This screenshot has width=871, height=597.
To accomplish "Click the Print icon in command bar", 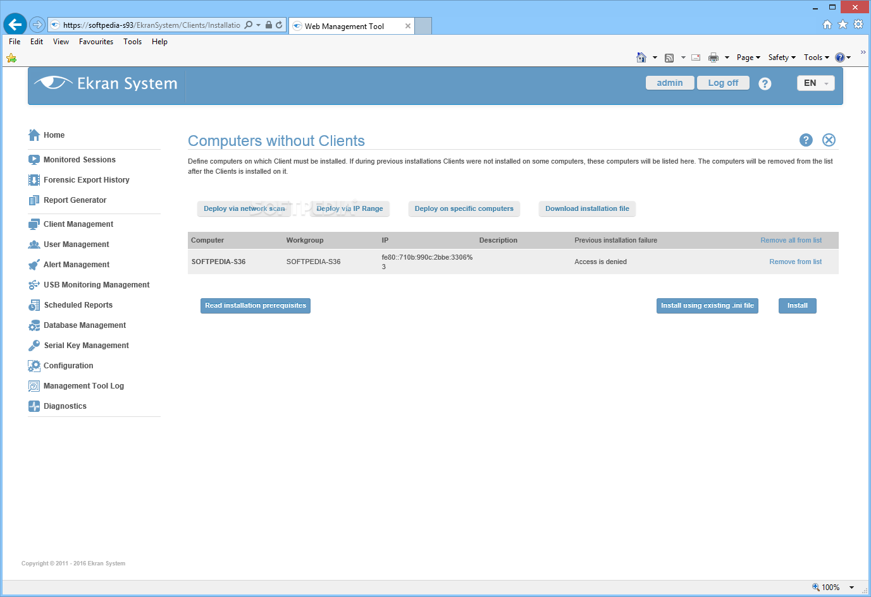I will pyautogui.click(x=713, y=57).
